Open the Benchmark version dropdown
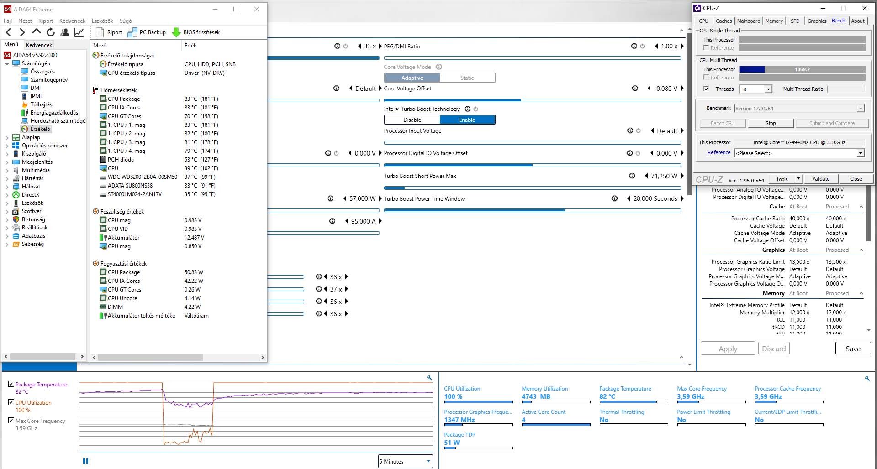 tap(861, 109)
